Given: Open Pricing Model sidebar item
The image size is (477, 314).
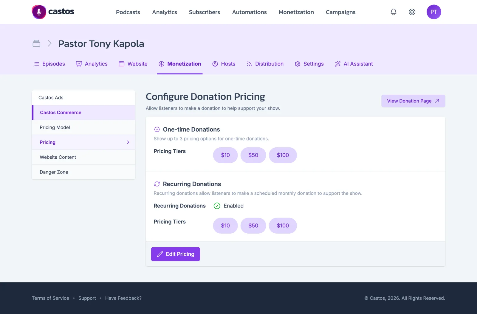Looking at the screenshot, I should pyautogui.click(x=83, y=127).
